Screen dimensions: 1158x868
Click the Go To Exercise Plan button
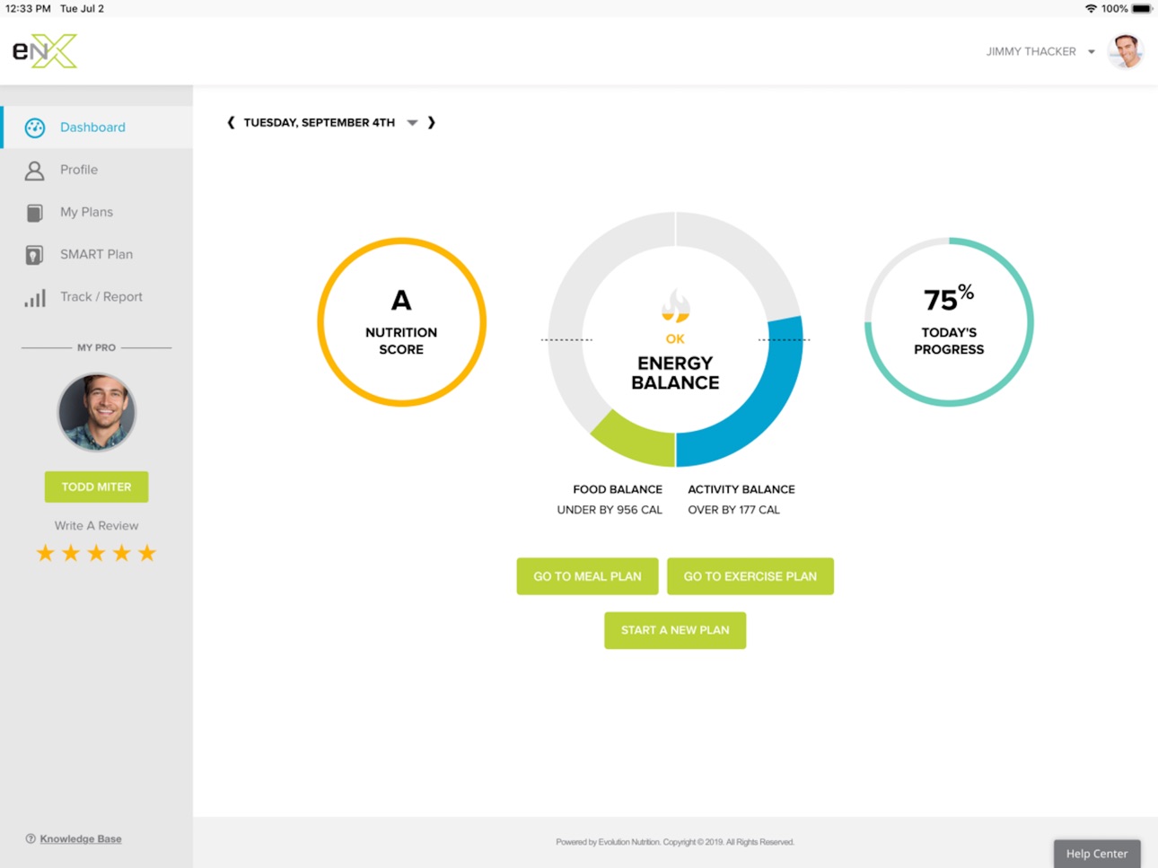click(750, 576)
